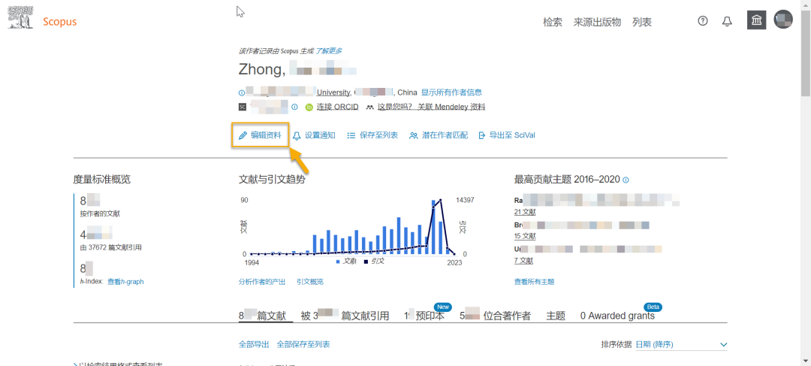Click the dark 引文 chart legend marker
The width and height of the screenshot is (811, 366).
(366, 262)
